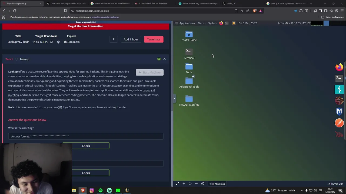The width and height of the screenshot is (346, 194).
Task: Click translate page icon in address bar
Action: point(242,11)
